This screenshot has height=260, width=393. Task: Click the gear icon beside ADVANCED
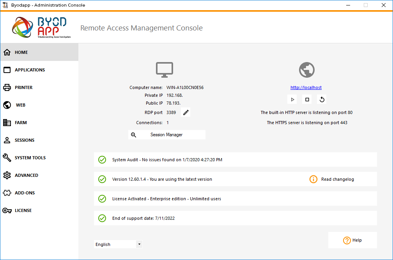(x=7, y=175)
